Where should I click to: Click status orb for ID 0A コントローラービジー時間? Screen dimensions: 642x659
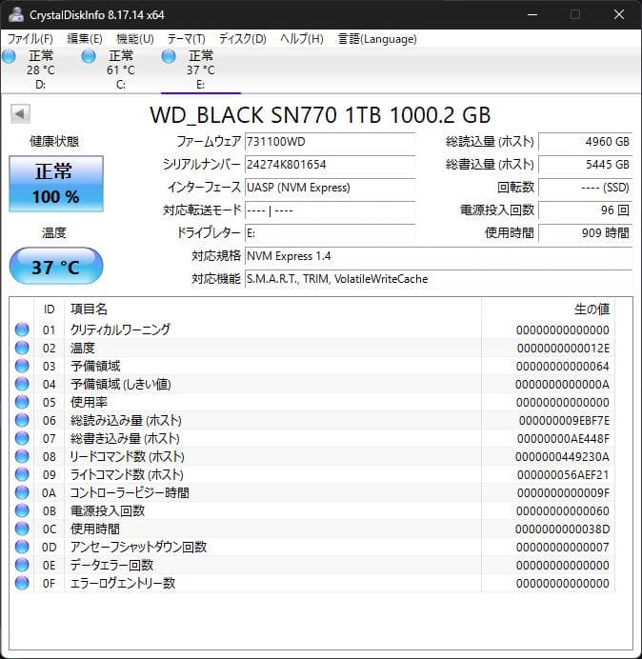coord(22,492)
